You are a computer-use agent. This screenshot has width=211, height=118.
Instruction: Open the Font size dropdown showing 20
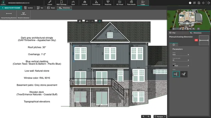point(181,60)
